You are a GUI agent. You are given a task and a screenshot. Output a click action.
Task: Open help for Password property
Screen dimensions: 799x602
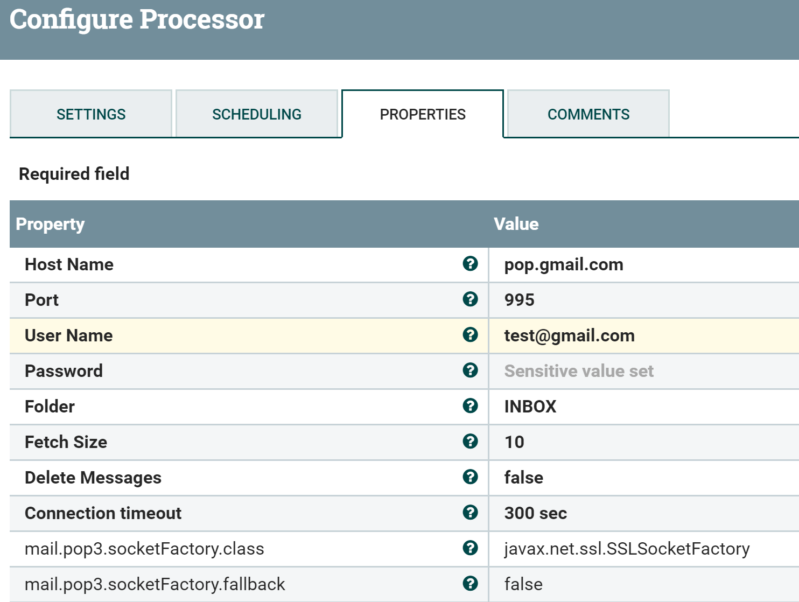pos(471,370)
